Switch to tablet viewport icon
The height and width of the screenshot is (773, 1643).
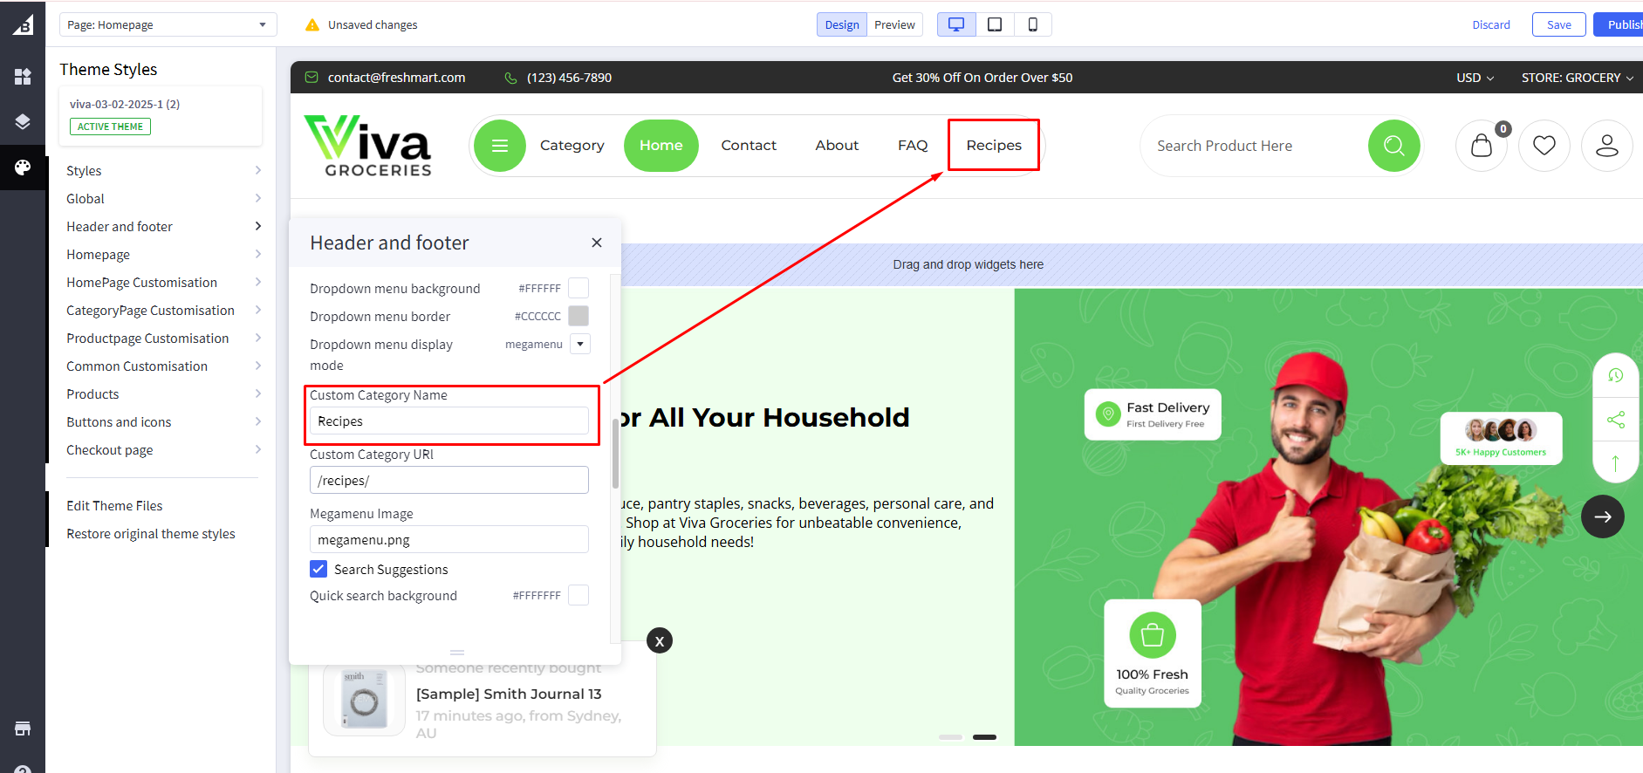tap(995, 24)
